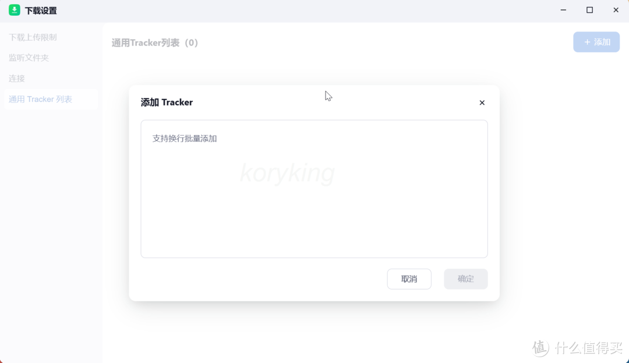Select 连接 in the sidebar
The height and width of the screenshot is (363, 629).
[16, 78]
